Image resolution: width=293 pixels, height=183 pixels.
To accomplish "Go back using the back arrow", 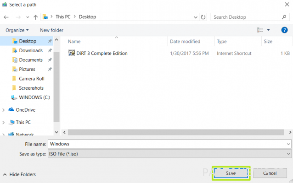I will (x=6, y=17).
